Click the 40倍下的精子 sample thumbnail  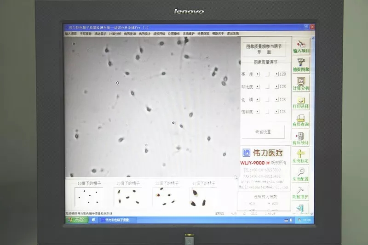[x=203, y=197]
